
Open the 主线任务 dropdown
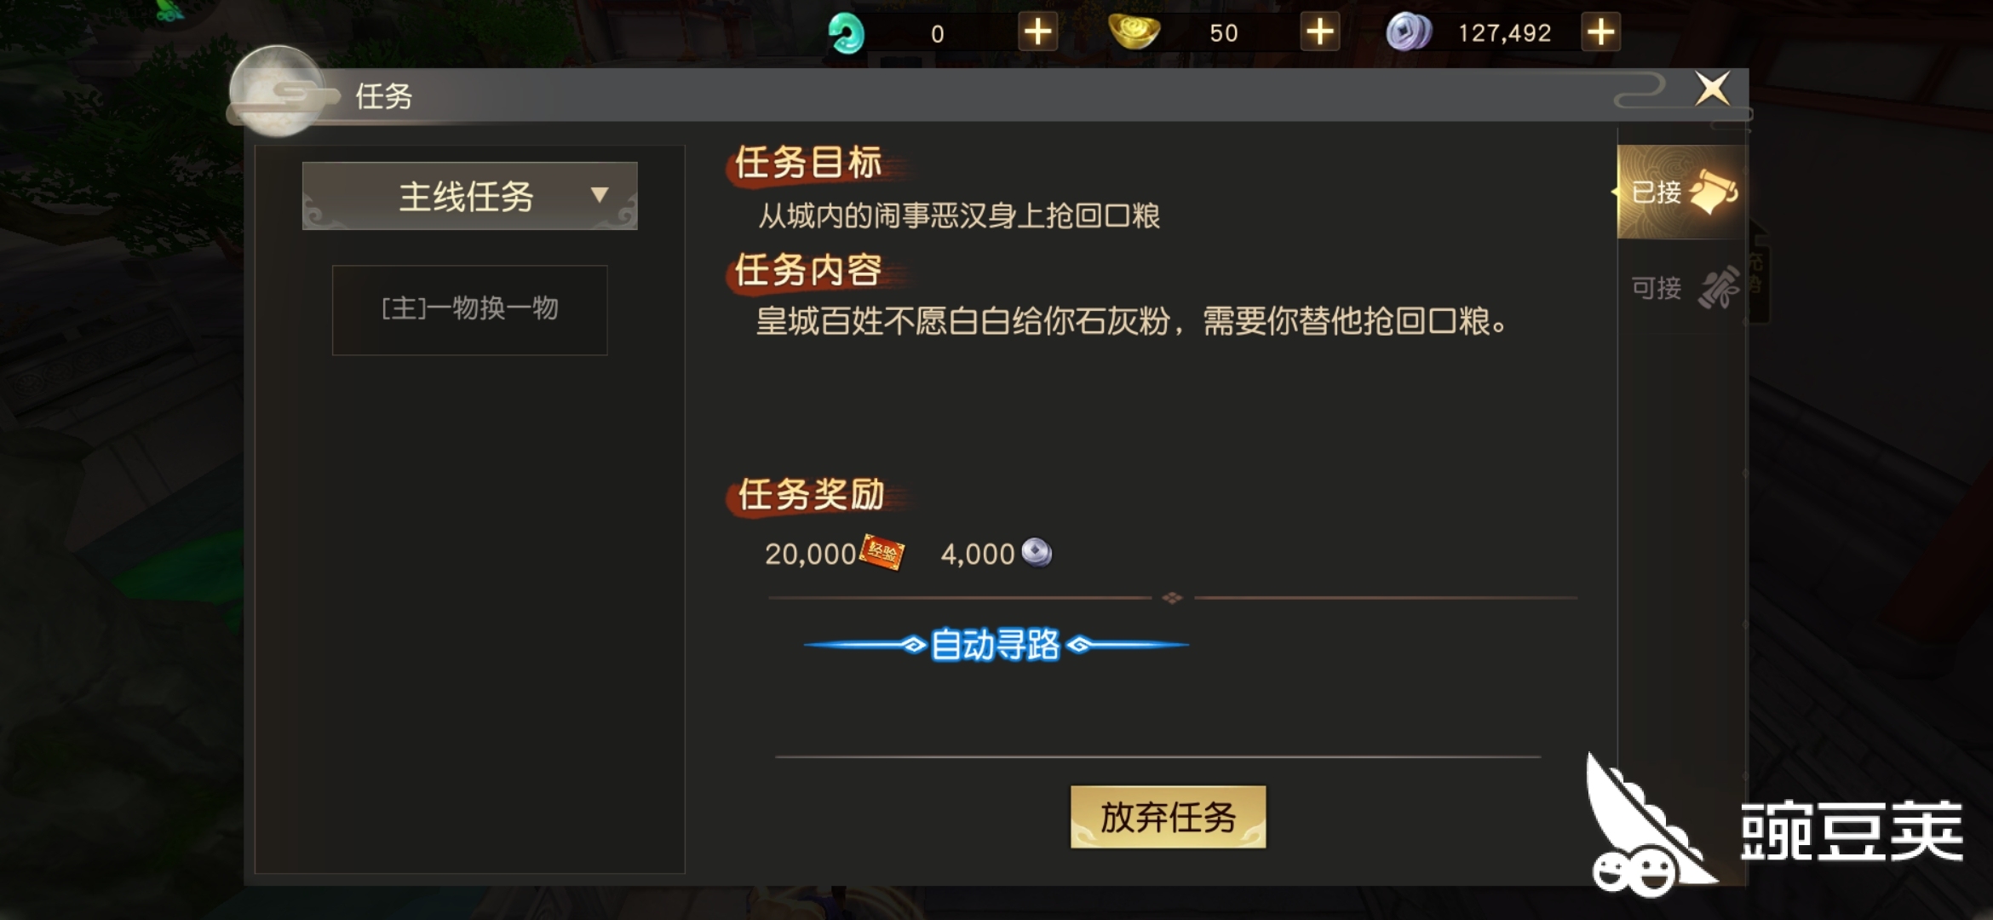469,196
